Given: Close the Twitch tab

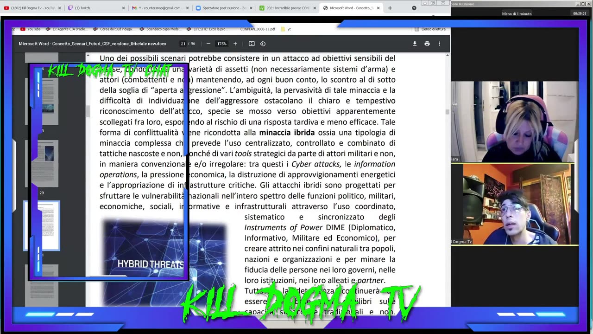Looking at the screenshot, I should click(x=123, y=8).
